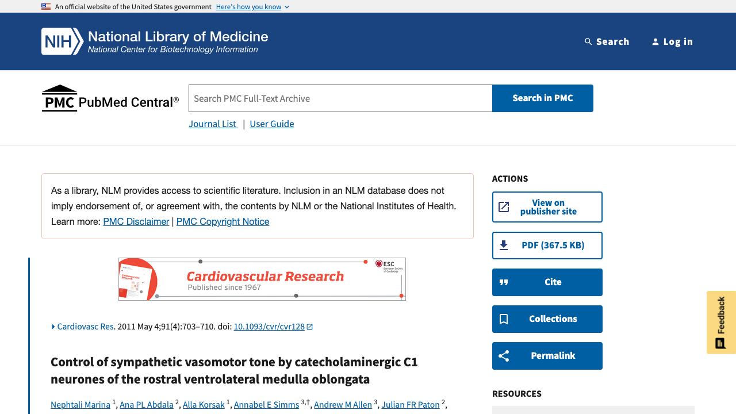
Task: Open the Journal List link
Action: click(x=213, y=124)
